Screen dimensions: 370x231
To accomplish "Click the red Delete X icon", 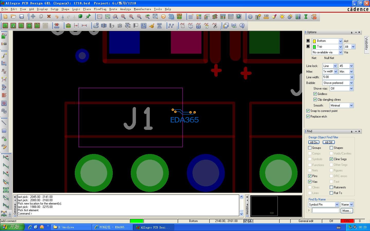I will pos(49,17).
